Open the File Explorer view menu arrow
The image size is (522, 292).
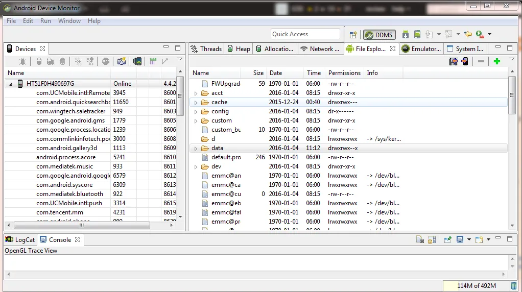[x=512, y=59]
